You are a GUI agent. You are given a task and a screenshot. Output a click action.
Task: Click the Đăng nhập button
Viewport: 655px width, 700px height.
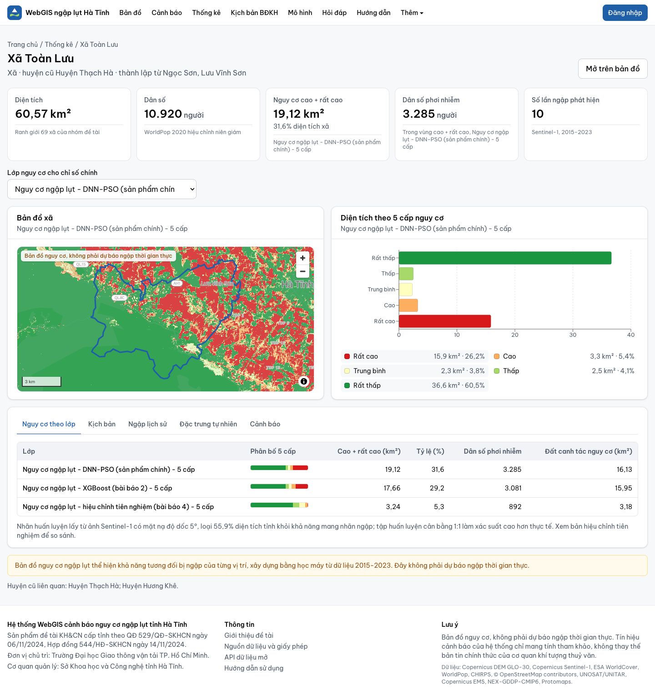click(x=625, y=13)
